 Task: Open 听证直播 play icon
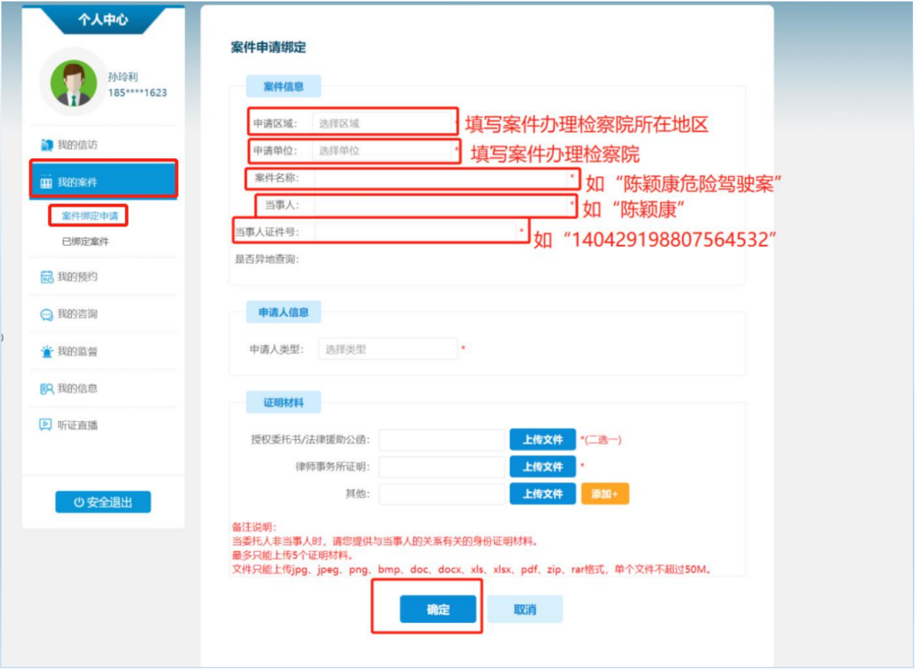(47, 425)
